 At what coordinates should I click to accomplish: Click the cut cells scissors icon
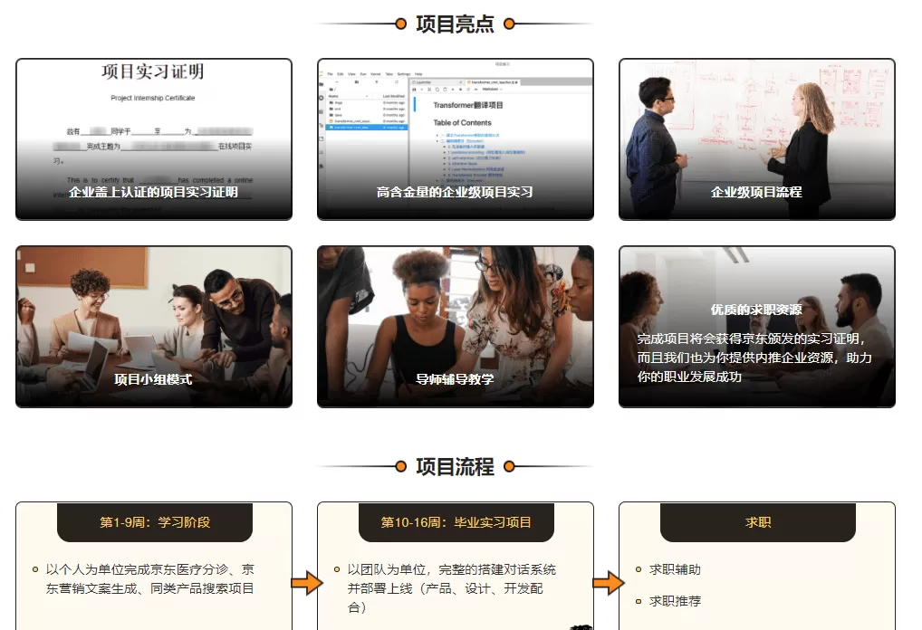click(x=429, y=89)
